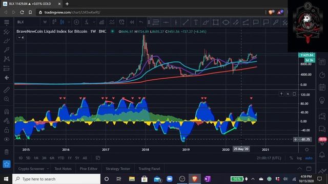Open the ideas lightbulb side panel
The height and width of the screenshot is (184, 328).
pyautogui.click(x=322, y=100)
